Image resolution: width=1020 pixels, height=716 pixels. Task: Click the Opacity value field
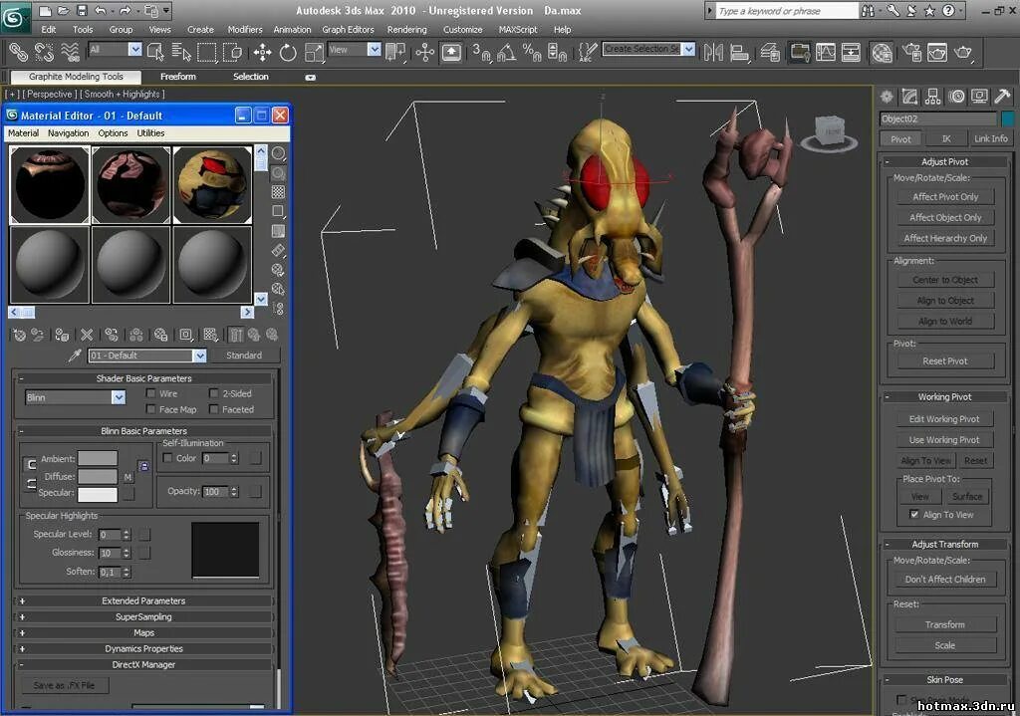pyautogui.click(x=215, y=492)
